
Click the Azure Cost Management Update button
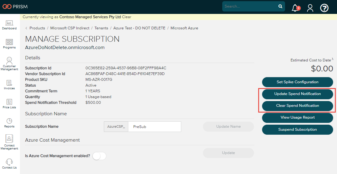tap(229, 153)
